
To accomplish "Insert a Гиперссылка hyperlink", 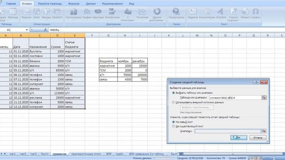I will 176,14.
